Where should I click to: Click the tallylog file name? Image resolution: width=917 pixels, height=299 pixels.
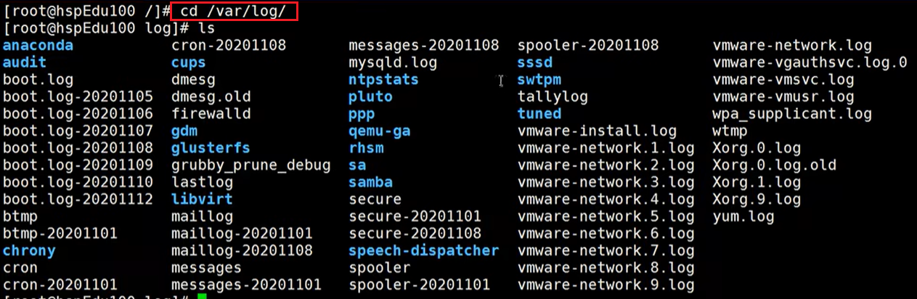click(553, 97)
